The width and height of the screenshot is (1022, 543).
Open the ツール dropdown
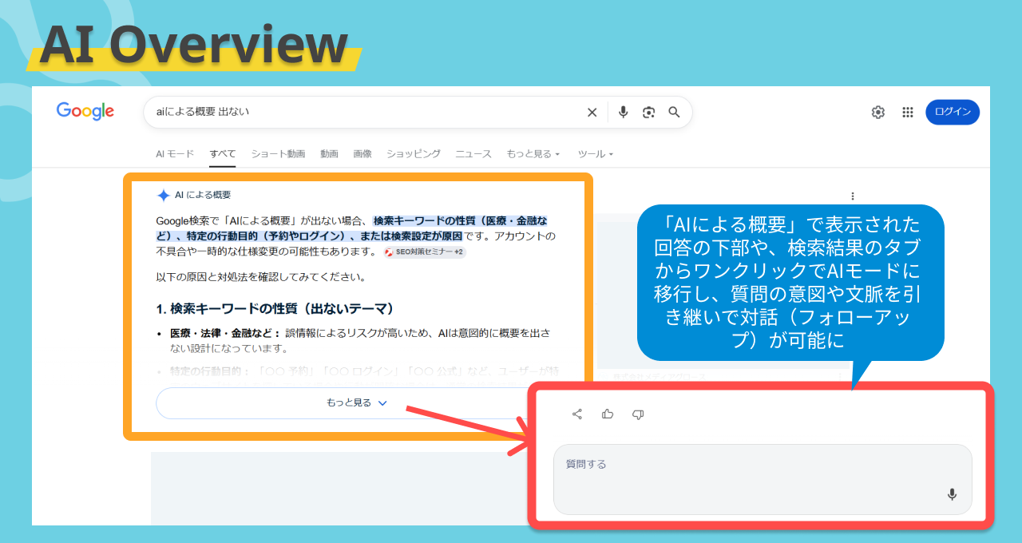point(596,154)
